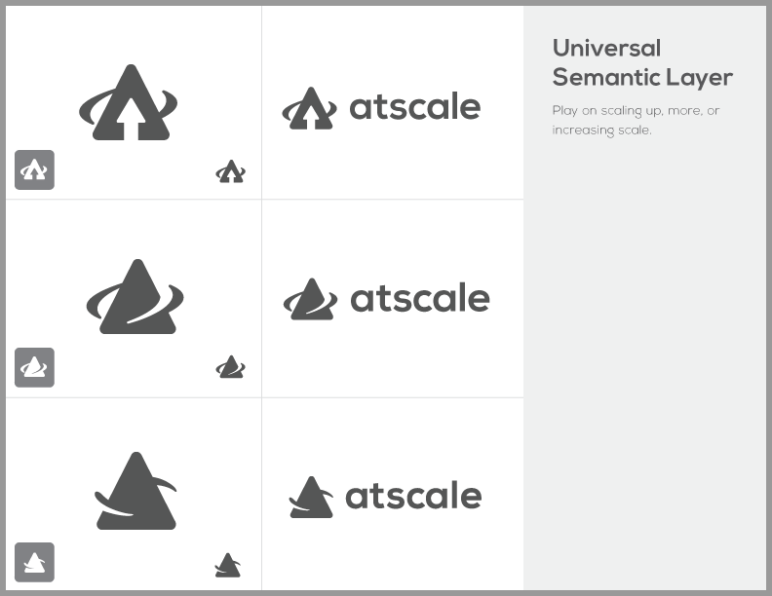The image size is (772, 596).
Task: Click the small solid-triangle favicon in bottom row
Action: coord(228,565)
